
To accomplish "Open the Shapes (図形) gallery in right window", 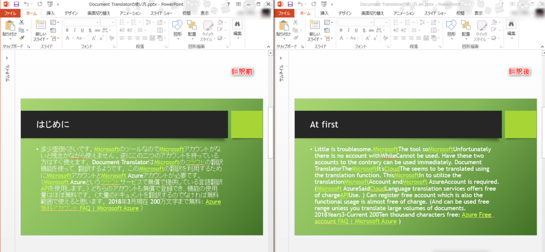I will (451, 29).
